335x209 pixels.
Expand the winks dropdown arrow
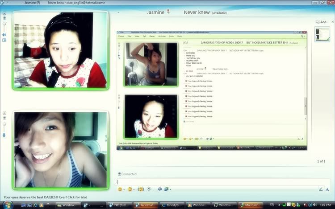(x=134, y=189)
